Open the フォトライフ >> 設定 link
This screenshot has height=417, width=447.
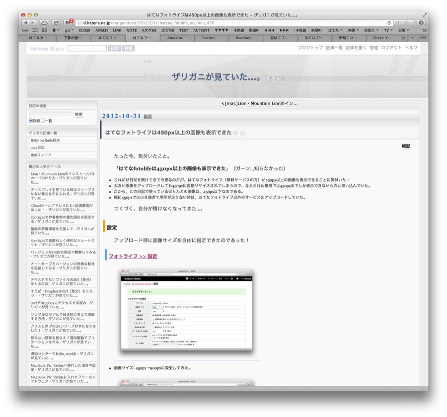pos(133,256)
